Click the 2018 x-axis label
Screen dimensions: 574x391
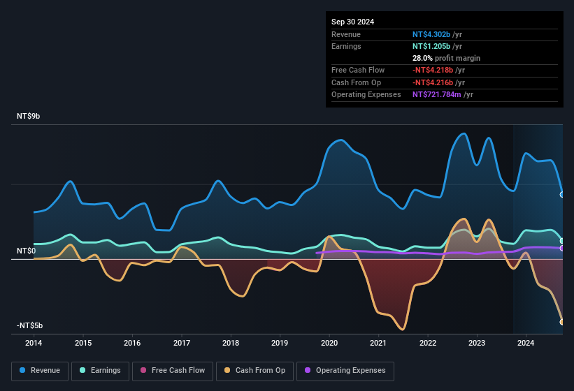click(231, 343)
